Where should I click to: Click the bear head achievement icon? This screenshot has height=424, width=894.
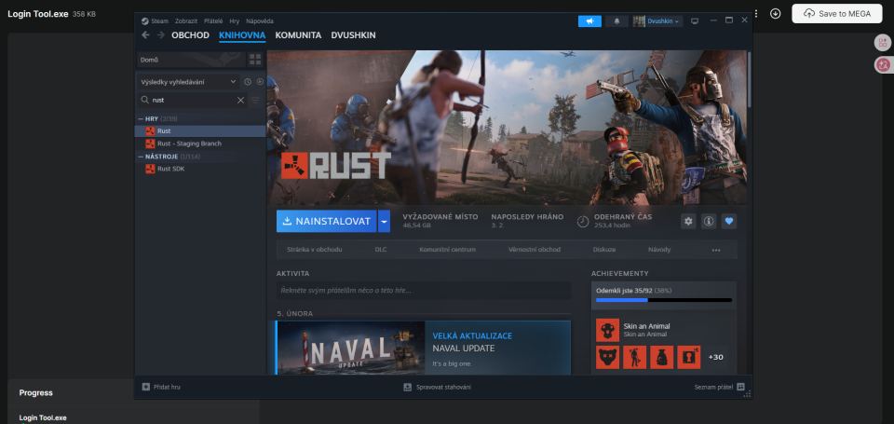[x=608, y=357]
